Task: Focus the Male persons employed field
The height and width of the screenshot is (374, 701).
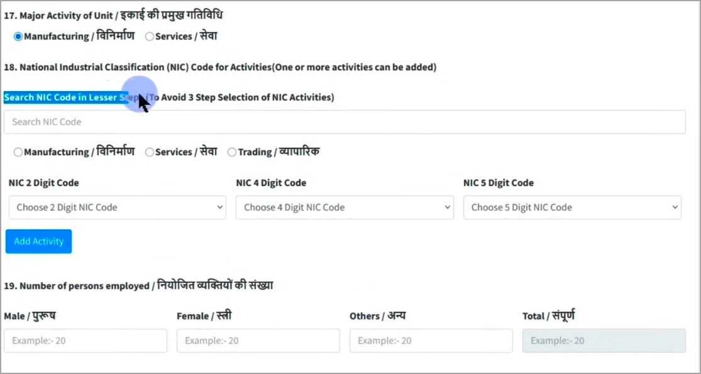Action: (x=86, y=341)
